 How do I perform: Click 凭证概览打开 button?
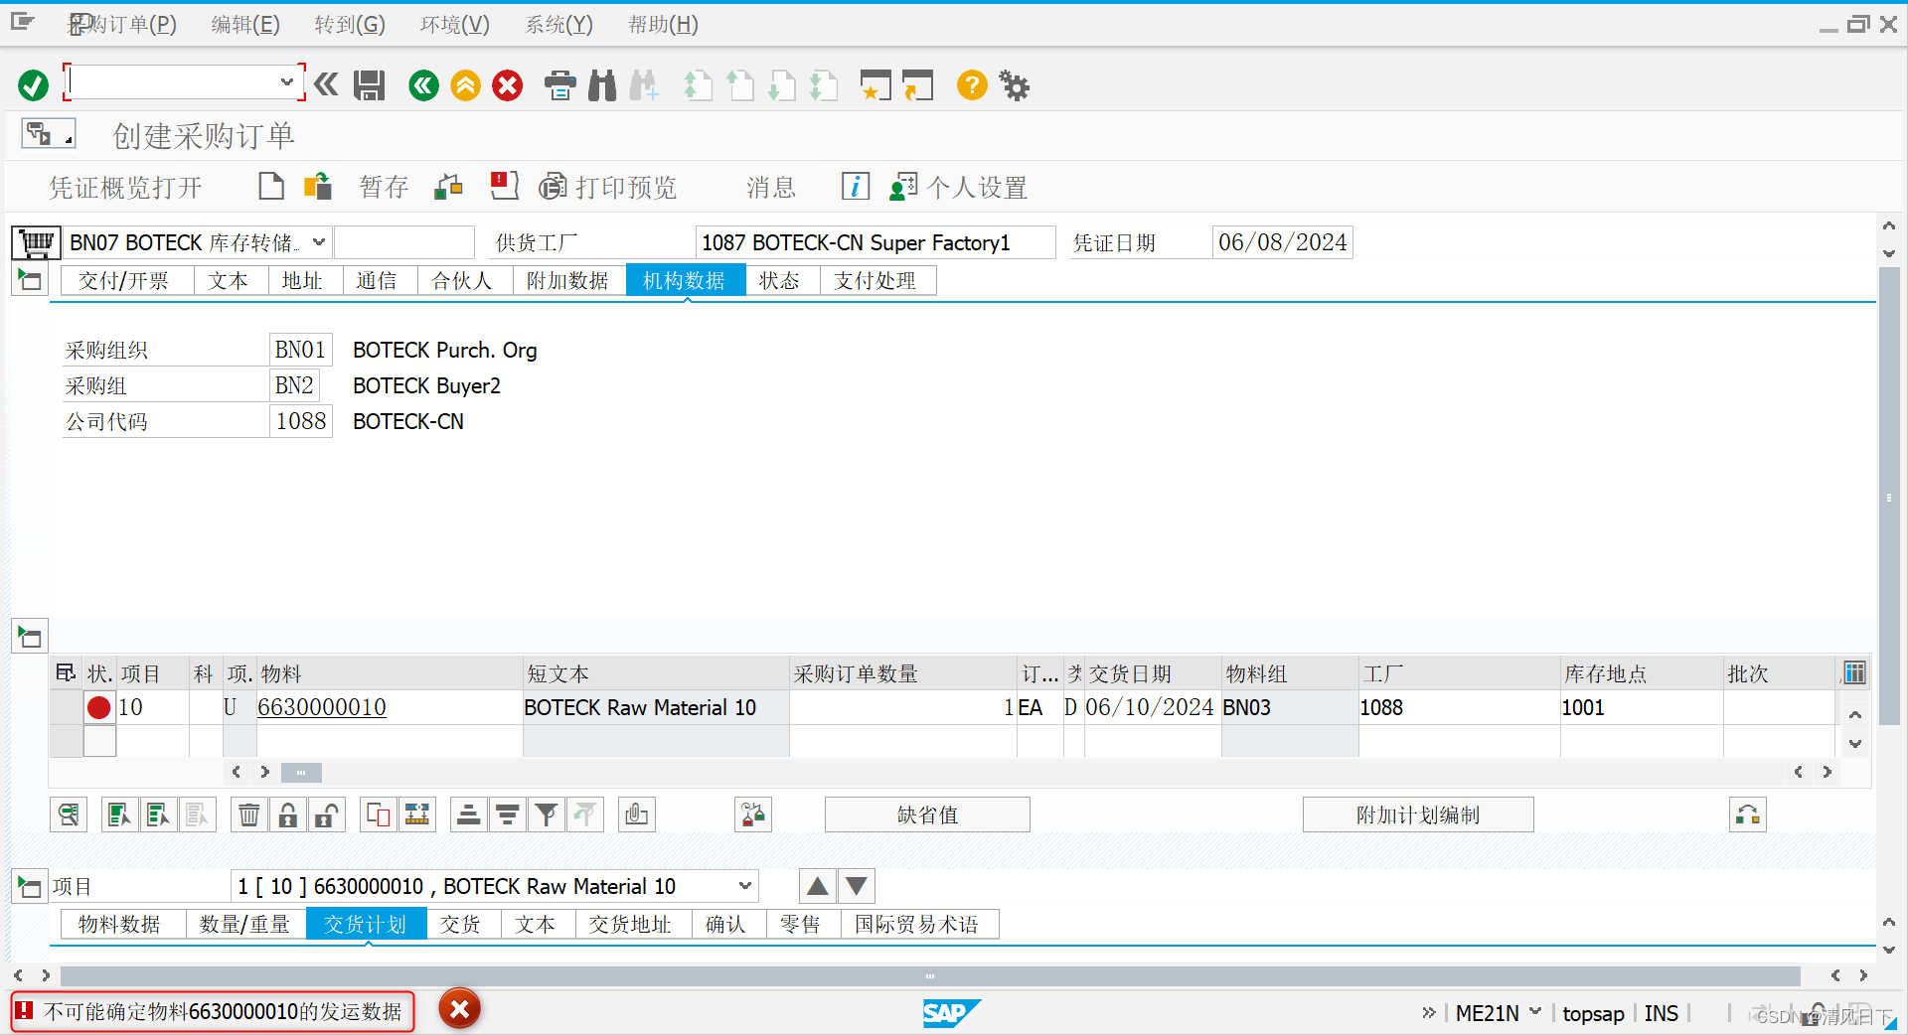pyautogui.click(x=125, y=187)
